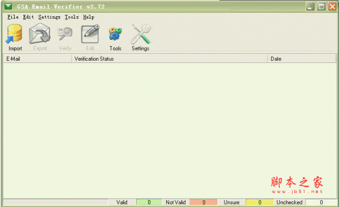Minimize the GSA Email Verifier window
Viewport: 339px width, 207px height.
point(310,7)
